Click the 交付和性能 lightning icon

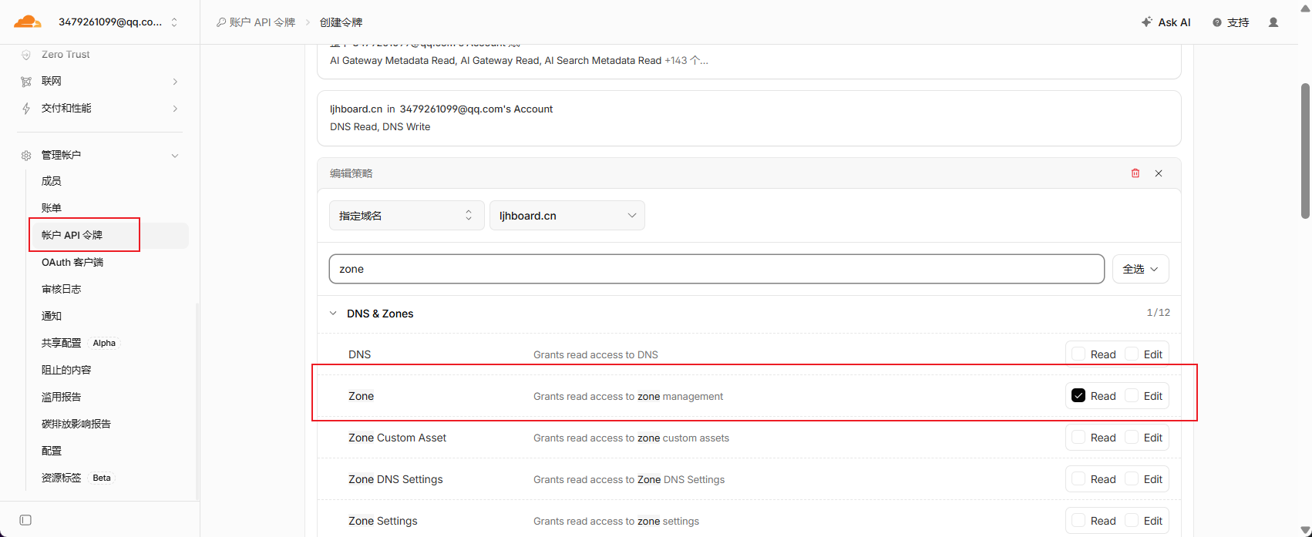pos(26,109)
